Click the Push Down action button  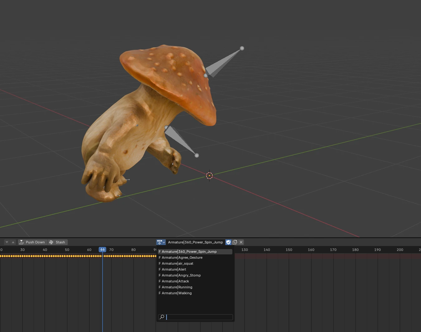tap(33, 242)
